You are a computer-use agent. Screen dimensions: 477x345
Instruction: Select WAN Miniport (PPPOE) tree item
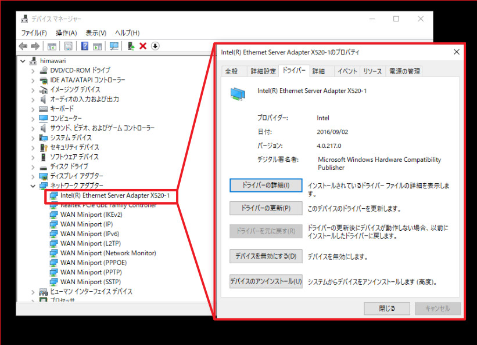coord(94,263)
